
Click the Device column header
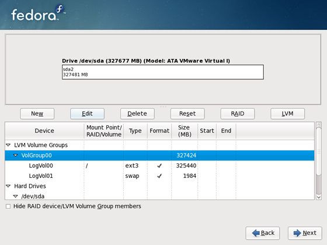pyautogui.click(x=44, y=131)
